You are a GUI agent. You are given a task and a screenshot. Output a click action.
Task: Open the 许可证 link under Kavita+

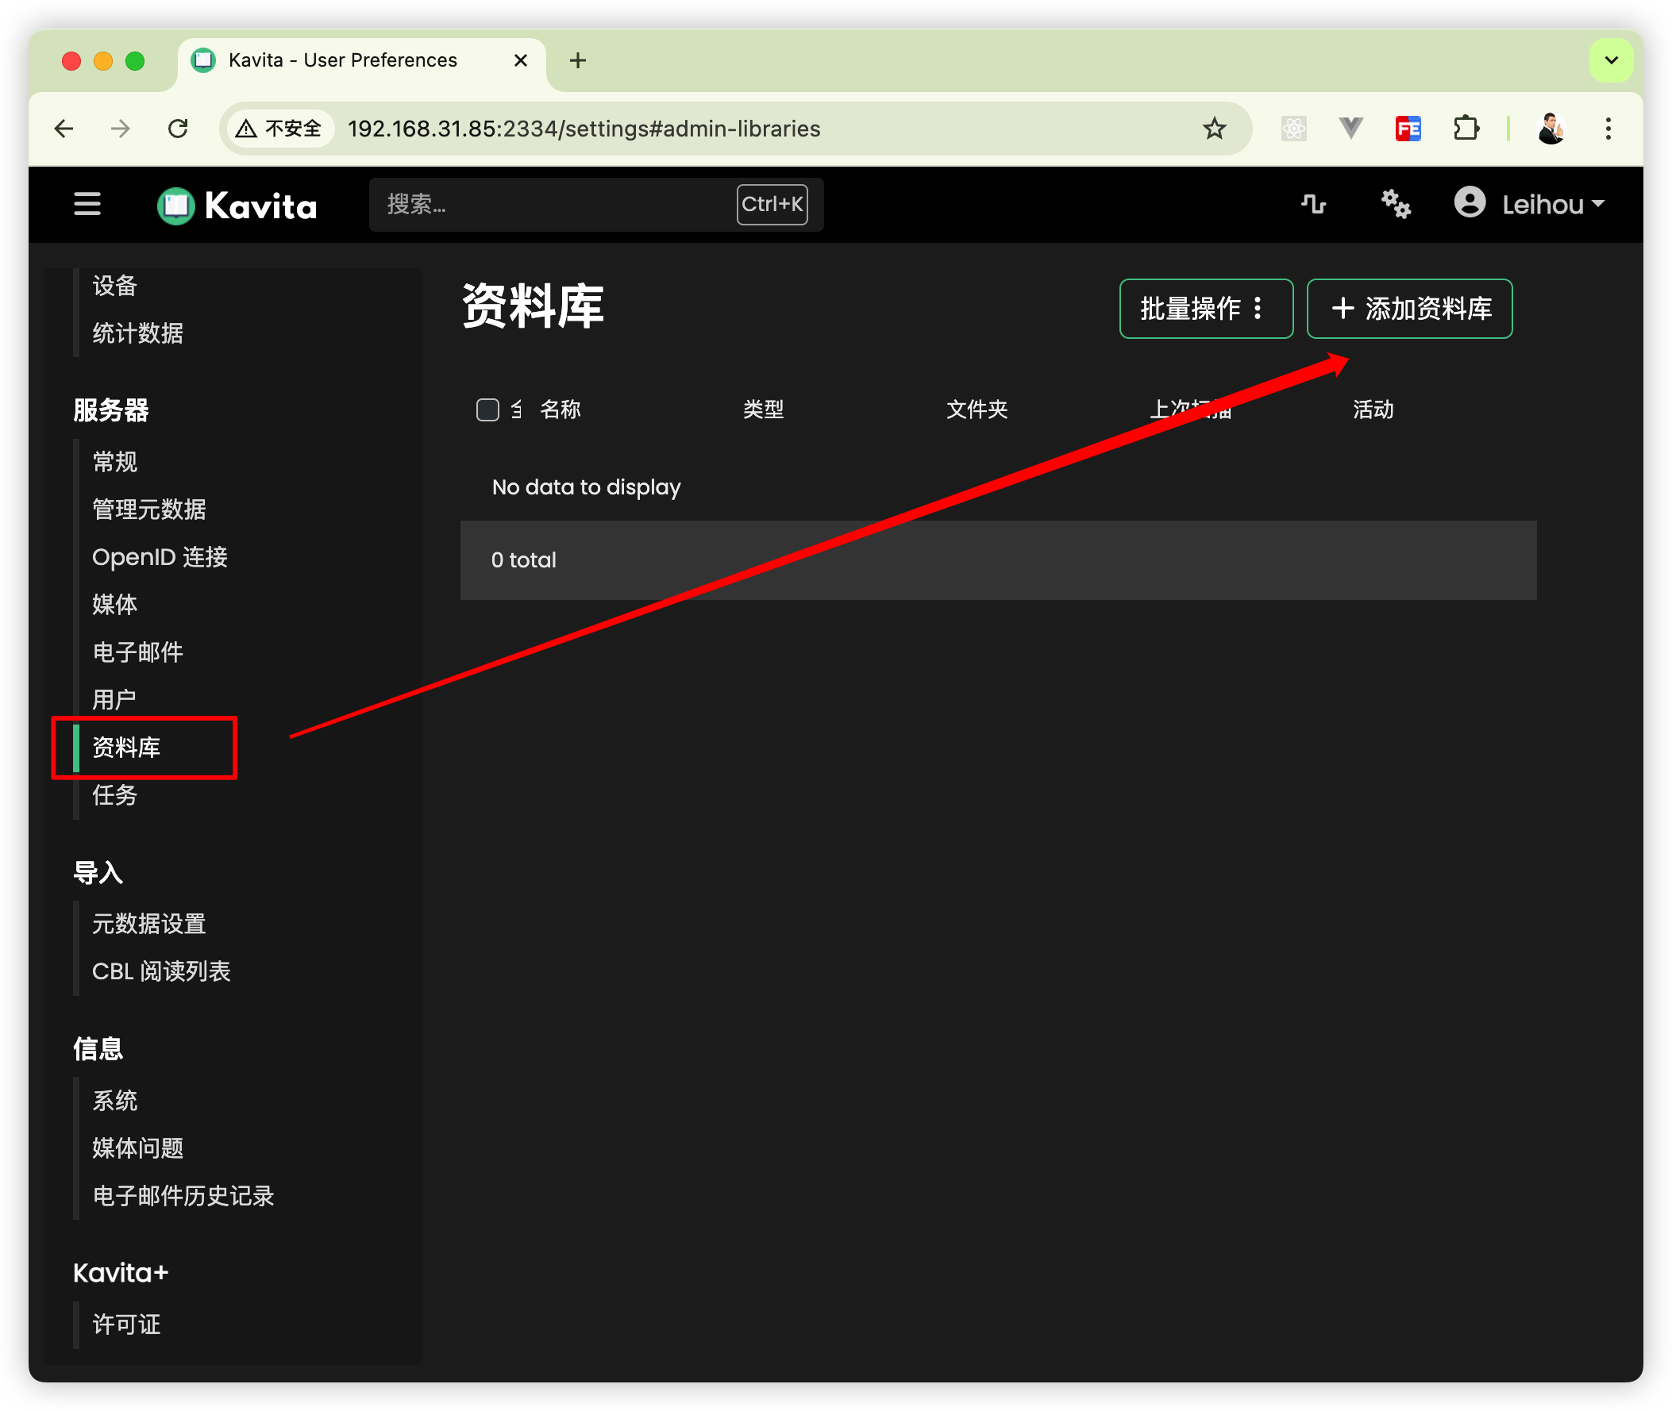(x=126, y=1324)
